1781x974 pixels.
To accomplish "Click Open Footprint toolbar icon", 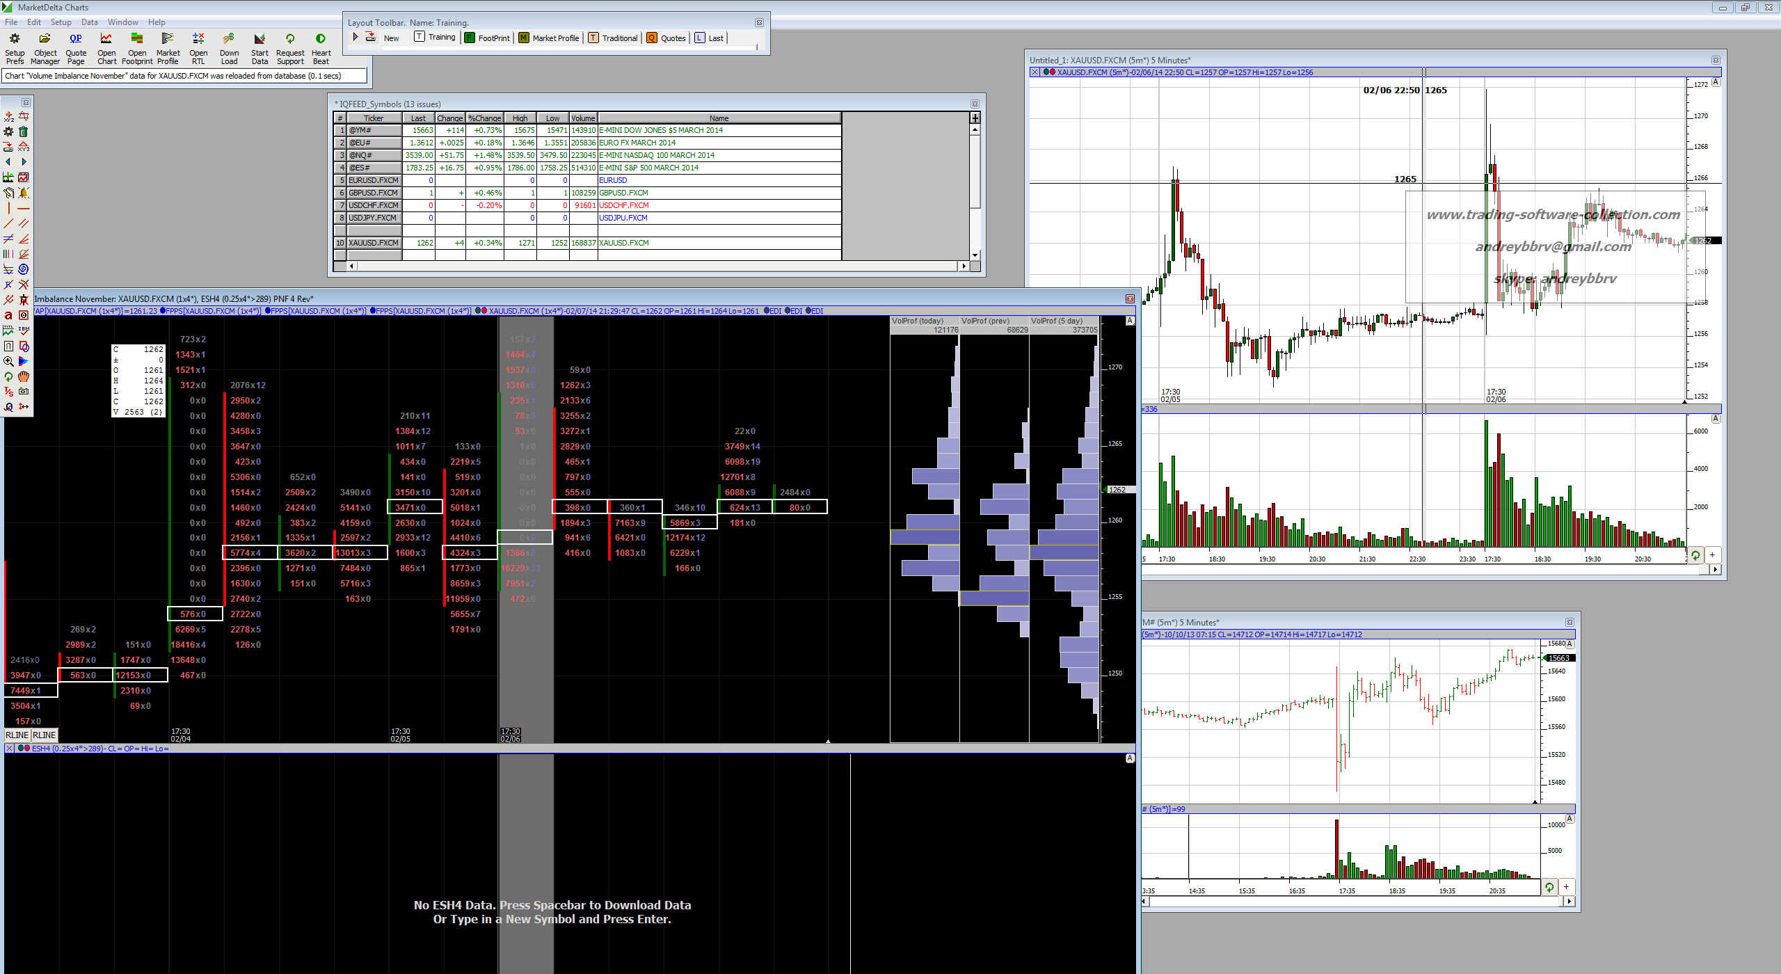I will (x=137, y=40).
